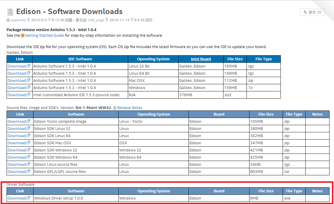Click the '34MB' file size cell

click(x=266, y=164)
